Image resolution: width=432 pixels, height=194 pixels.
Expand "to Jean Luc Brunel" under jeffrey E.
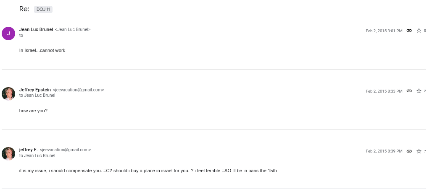pyautogui.click(x=37, y=156)
